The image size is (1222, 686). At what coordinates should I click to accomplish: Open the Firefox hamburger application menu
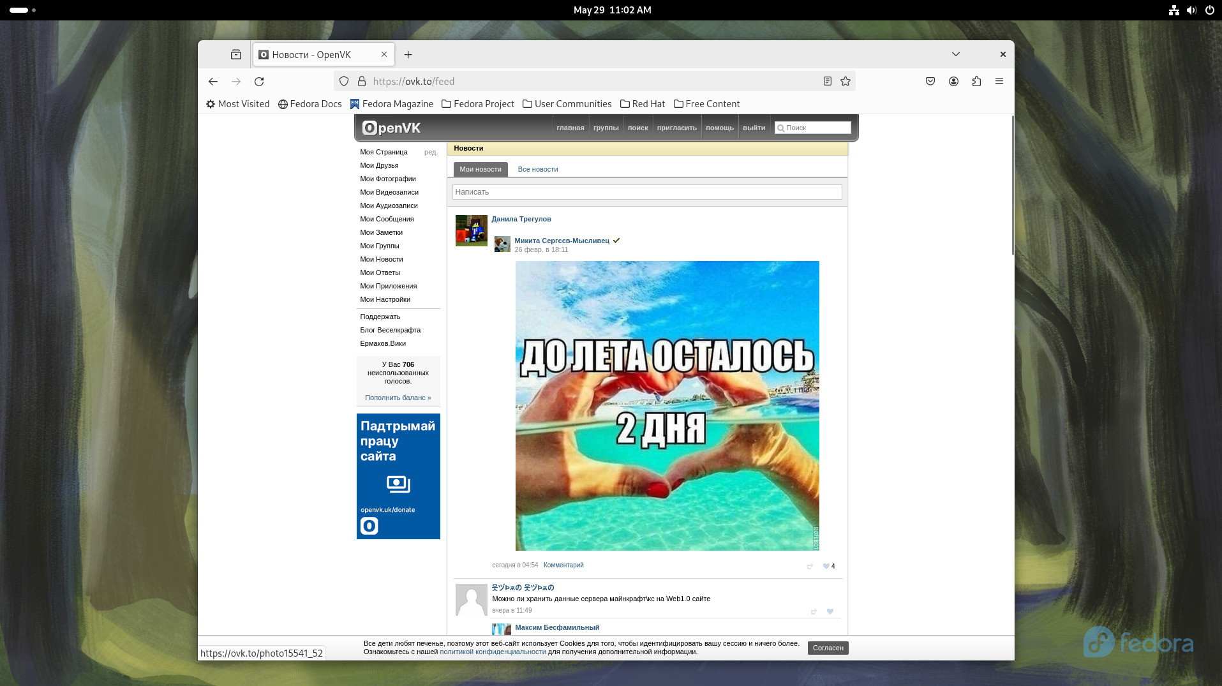tap(999, 82)
